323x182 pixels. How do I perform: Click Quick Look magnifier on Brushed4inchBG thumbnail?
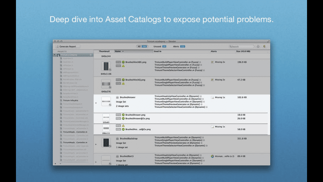110,70
